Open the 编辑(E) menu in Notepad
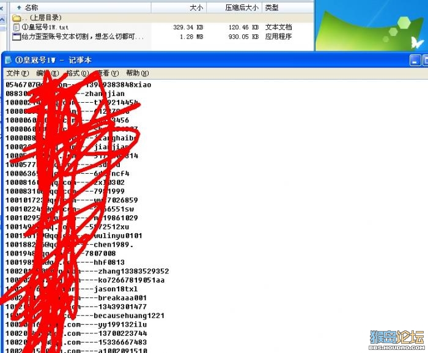Viewport: 428px width, 353px height. point(48,73)
